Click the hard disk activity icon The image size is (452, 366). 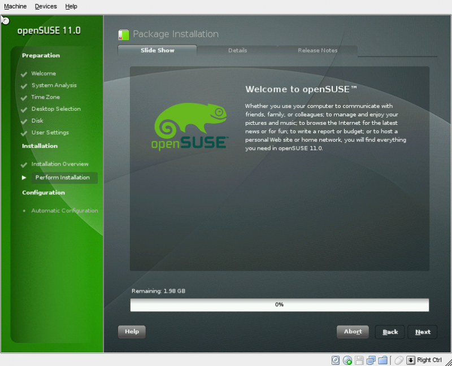336,360
